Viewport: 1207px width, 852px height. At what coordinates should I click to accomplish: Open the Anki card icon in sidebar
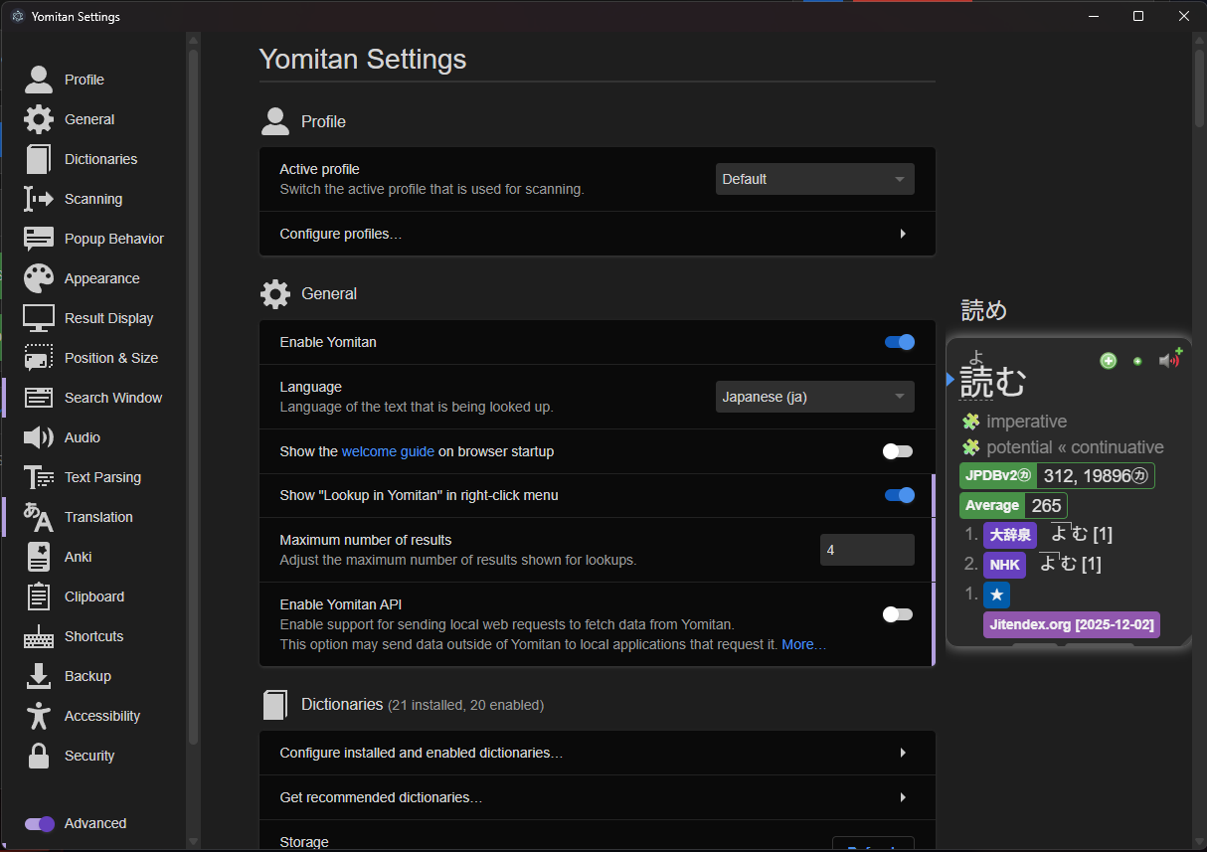pos(39,557)
